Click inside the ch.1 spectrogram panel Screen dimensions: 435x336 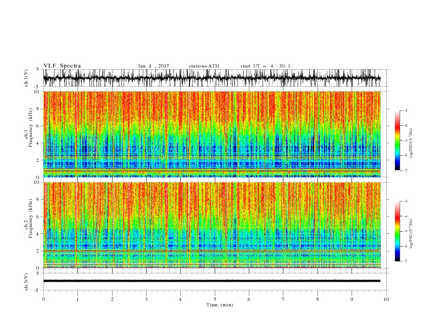point(211,134)
